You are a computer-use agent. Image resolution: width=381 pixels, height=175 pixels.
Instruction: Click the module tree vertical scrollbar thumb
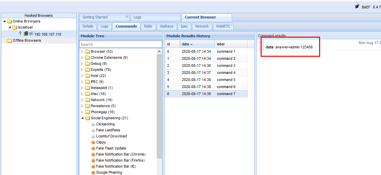pyautogui.click(x=159, y=107)
